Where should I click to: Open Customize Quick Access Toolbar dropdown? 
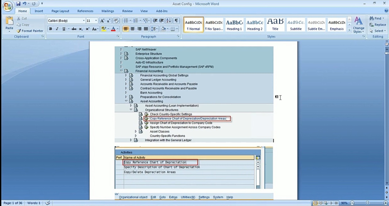tap(42, 4)
